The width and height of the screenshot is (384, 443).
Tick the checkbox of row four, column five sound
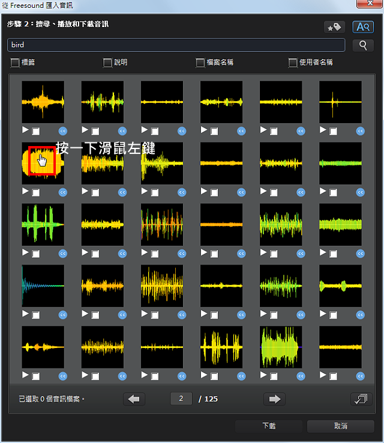pyautogui.click(x=274, y=315)
